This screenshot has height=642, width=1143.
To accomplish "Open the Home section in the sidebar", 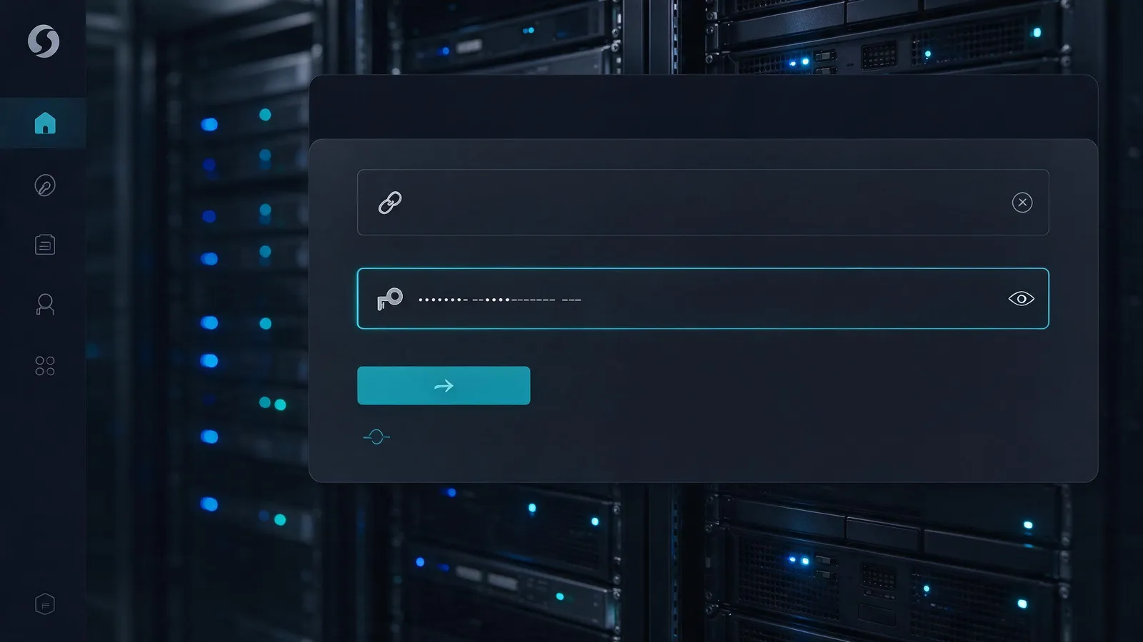I will 44,123.
